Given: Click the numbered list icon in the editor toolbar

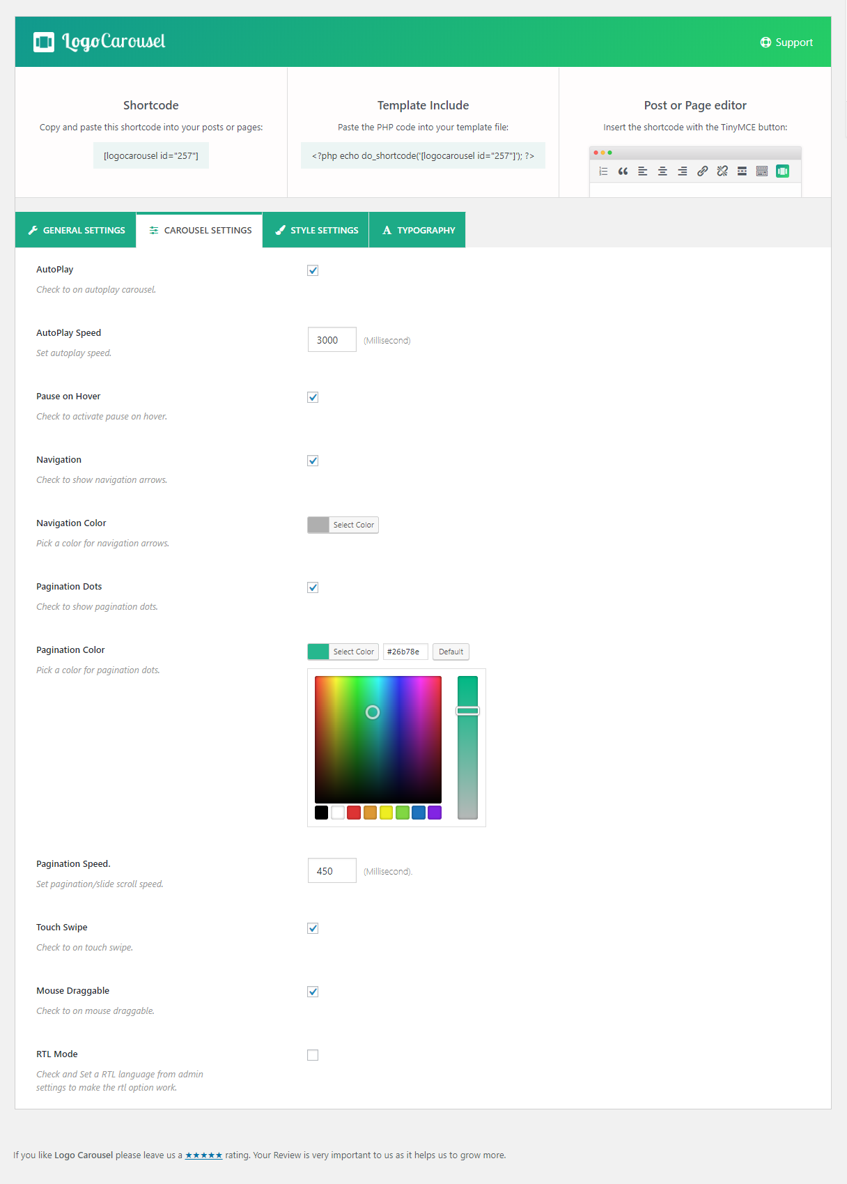Looking at the screenshot, I should 603,171.
